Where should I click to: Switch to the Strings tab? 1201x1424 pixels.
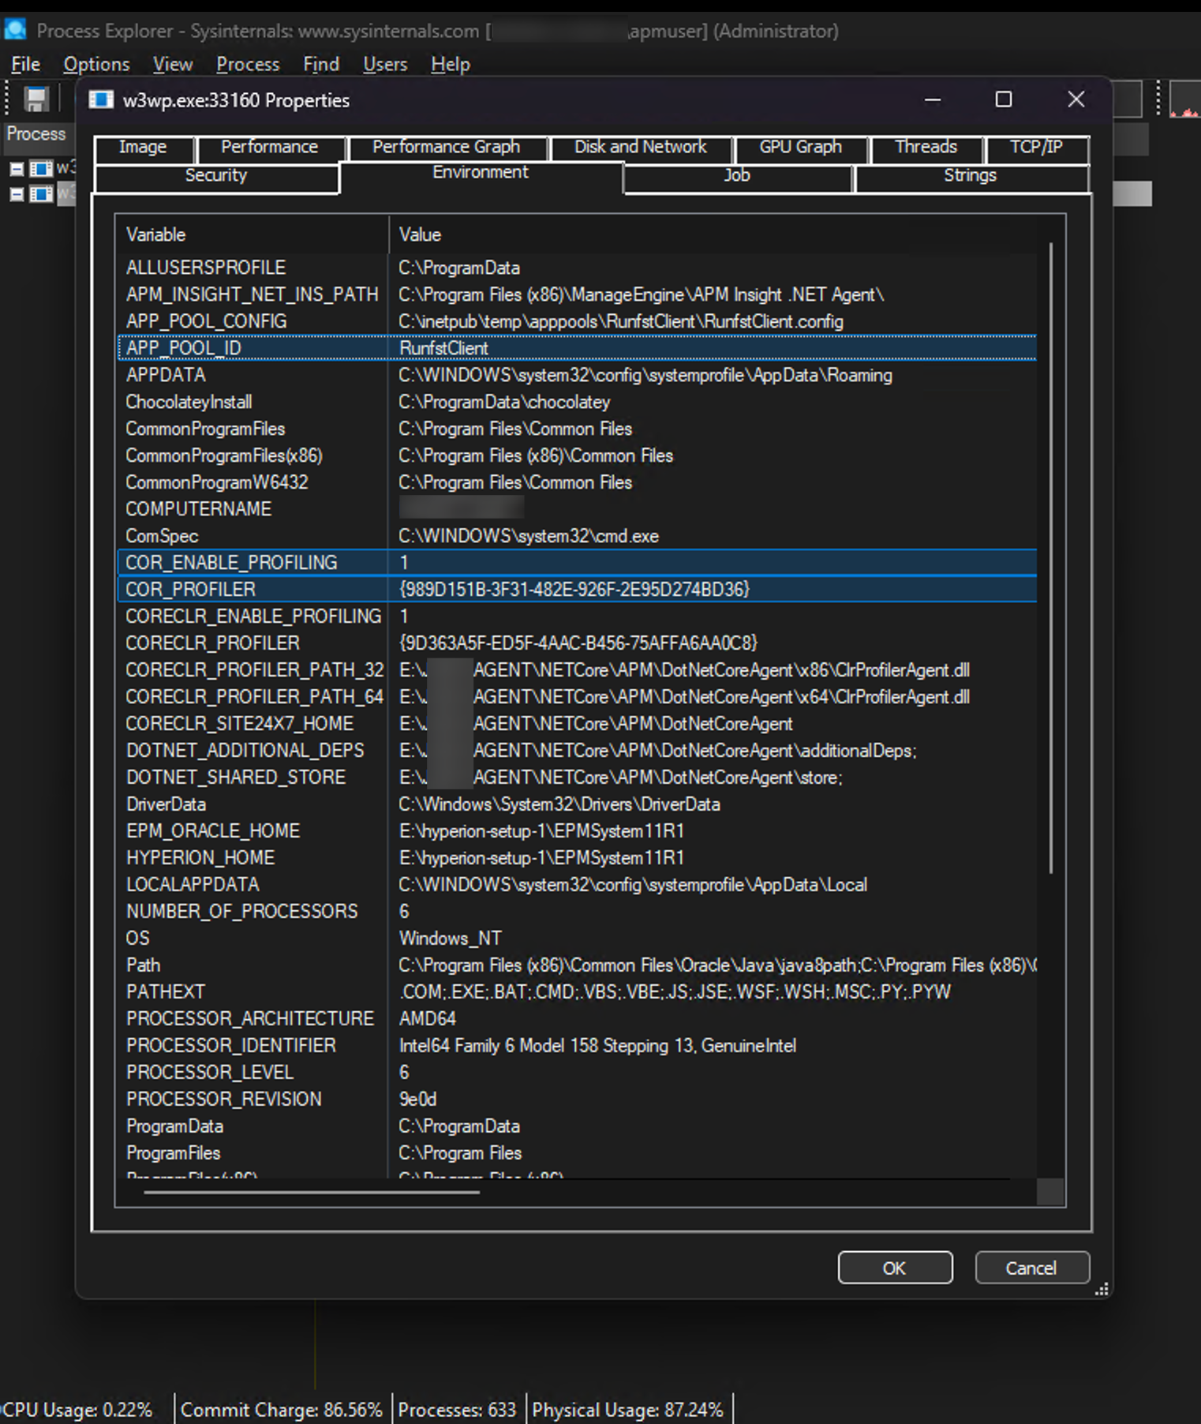[x=970, y=176]
